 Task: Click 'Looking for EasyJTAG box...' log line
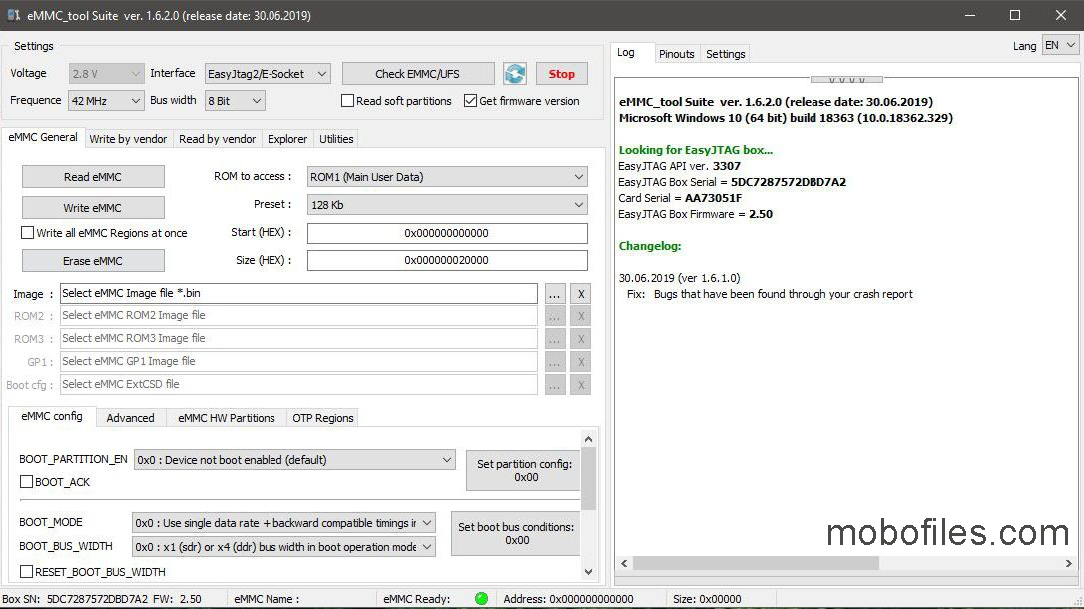pyautogui.click(x=696, y=150)
